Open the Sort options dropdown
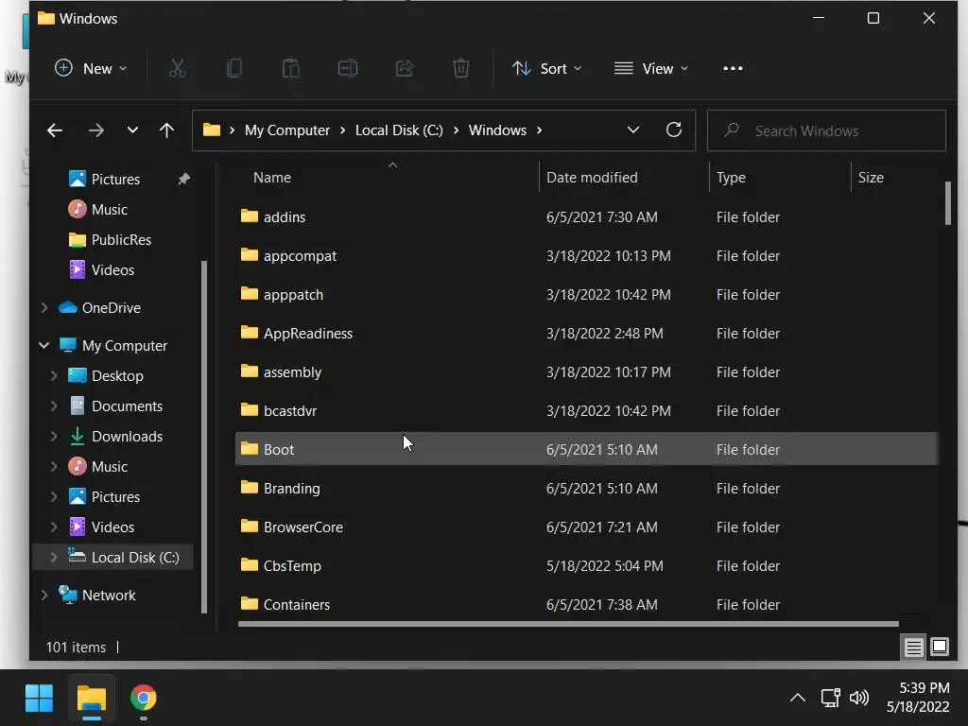Screen dimensions: 968x726 [x=546, y=68]
